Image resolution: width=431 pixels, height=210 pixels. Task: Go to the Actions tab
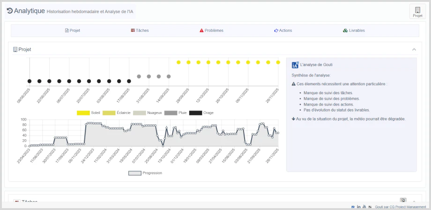click(283, 30)
